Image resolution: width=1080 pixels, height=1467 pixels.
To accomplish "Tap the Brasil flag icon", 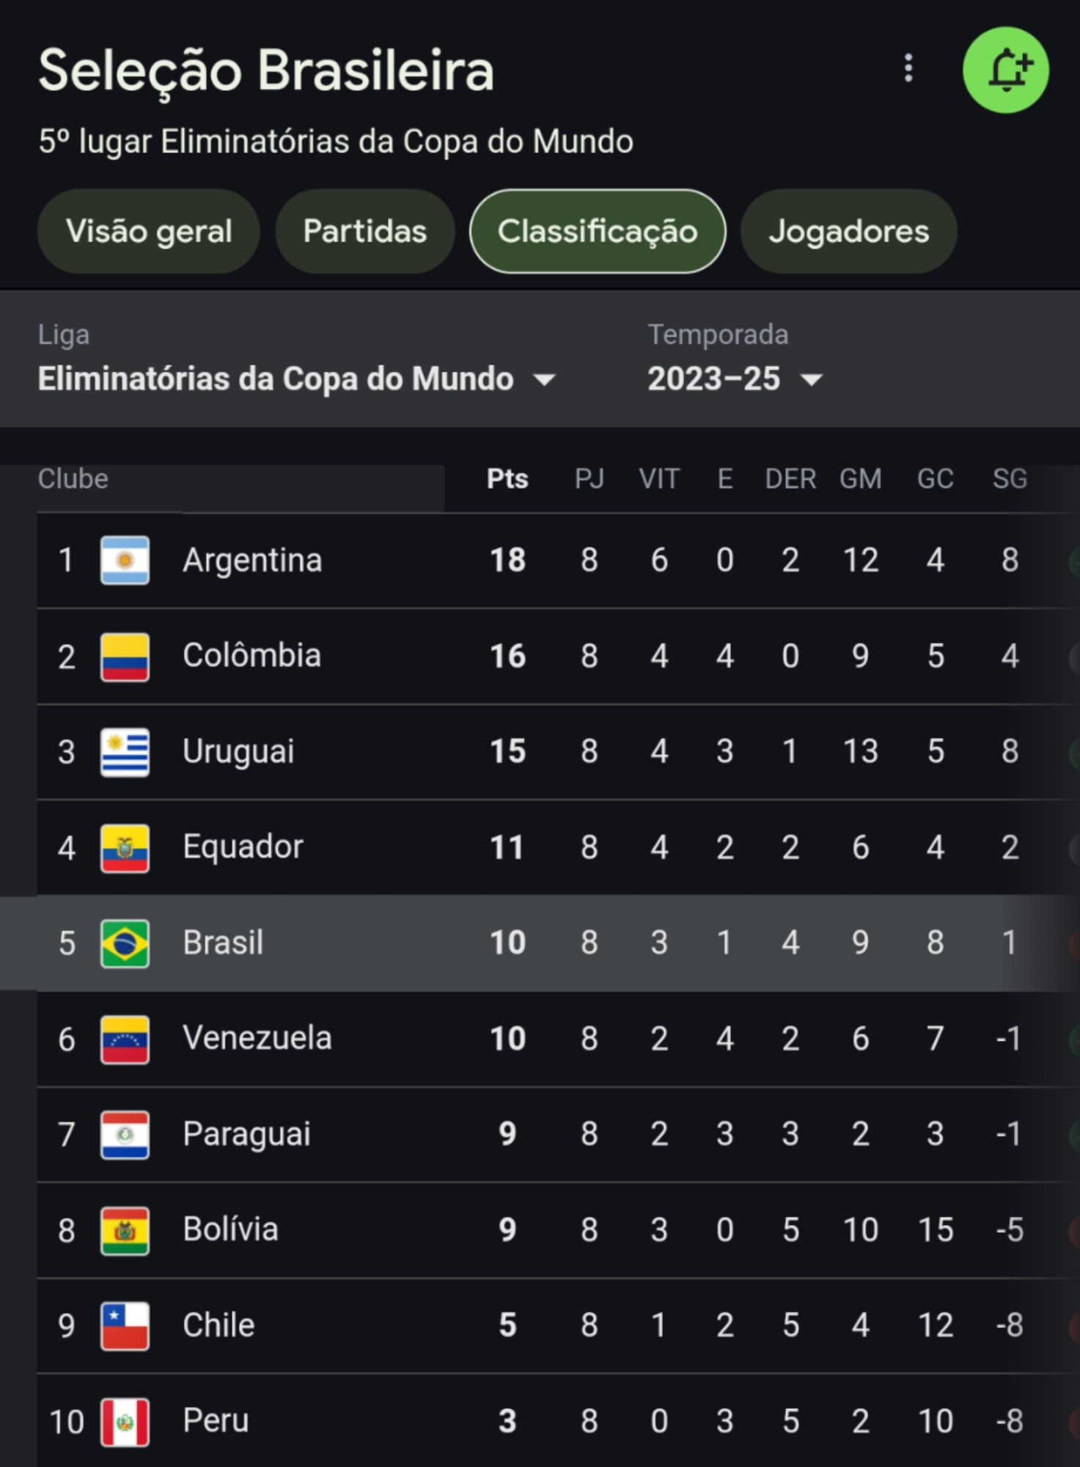I will pyautogui.click(x=125, y=943).
